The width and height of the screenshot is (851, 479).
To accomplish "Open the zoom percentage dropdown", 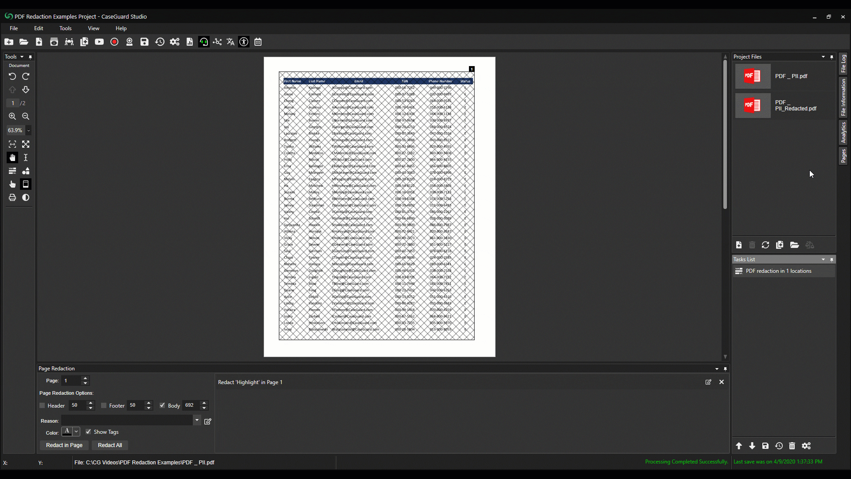I will click(x=28, y=130).
